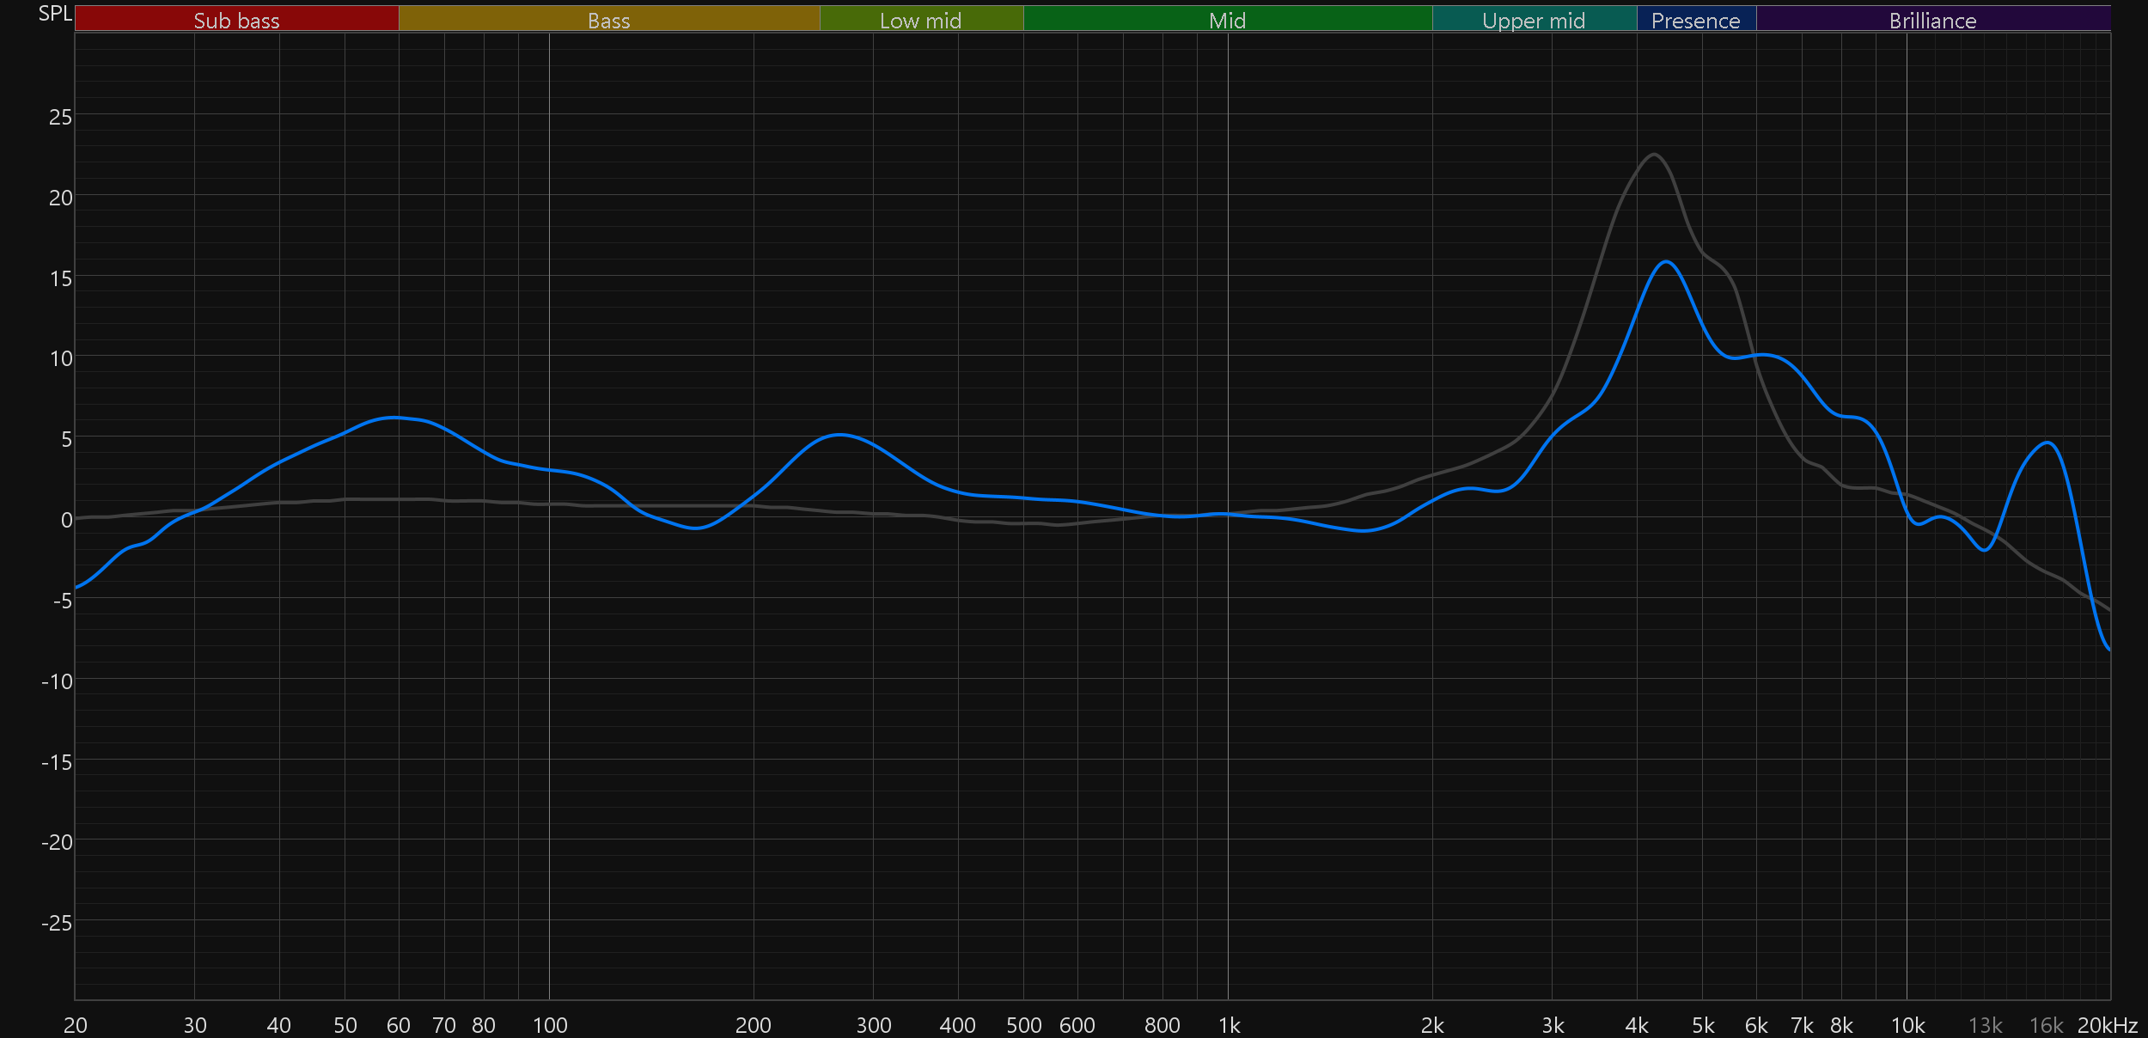Click the 25 dB level label
This screenshot has height=1038, width=2148.
point(60,117)
